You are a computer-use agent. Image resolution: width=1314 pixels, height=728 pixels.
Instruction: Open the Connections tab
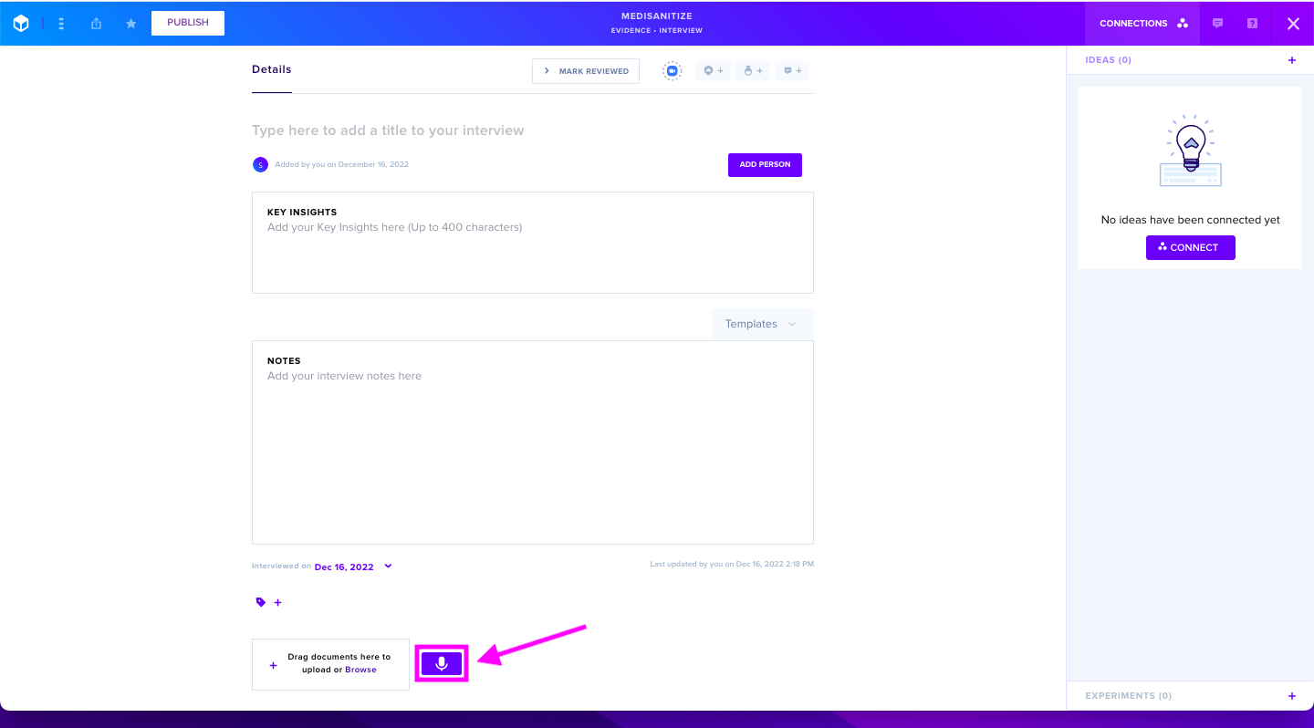pos(1143,24)
